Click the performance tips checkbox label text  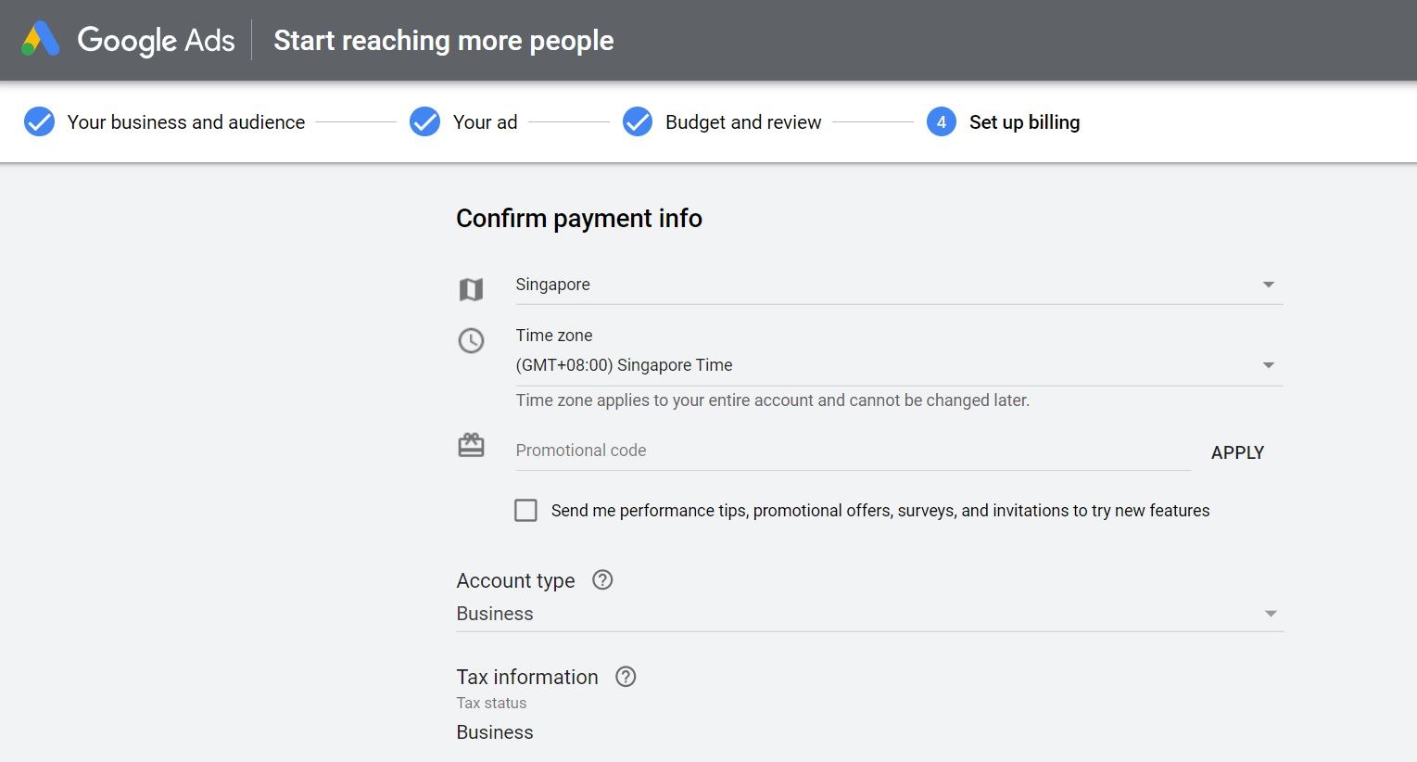pyautogui.click(x=880, y=511)
